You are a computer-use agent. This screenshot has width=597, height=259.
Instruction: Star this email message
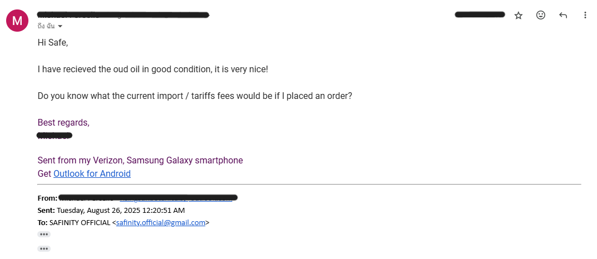[x=518, y=16]
